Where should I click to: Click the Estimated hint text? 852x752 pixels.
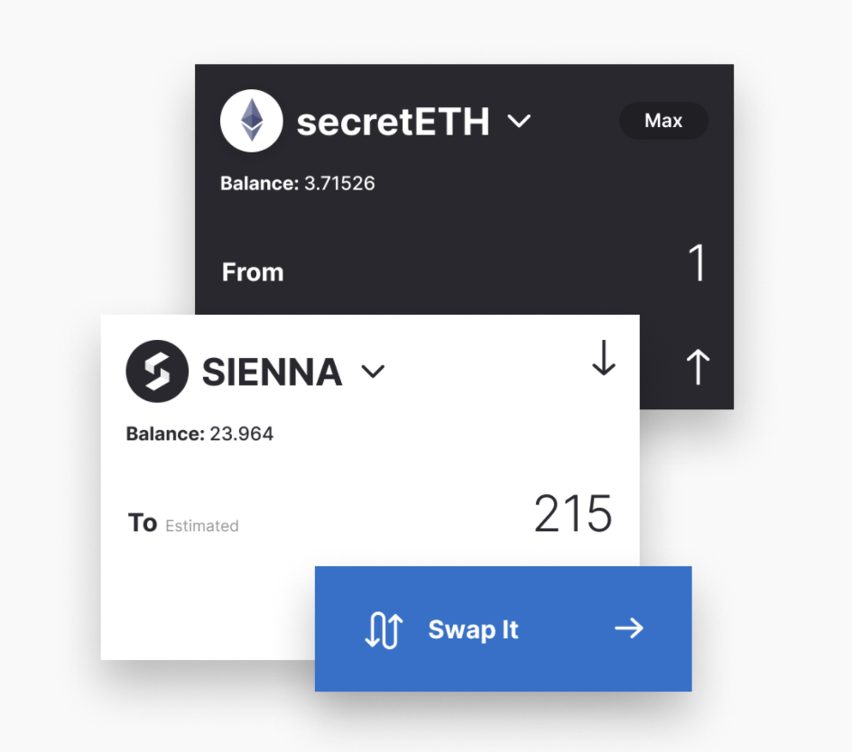click(202, 526)
